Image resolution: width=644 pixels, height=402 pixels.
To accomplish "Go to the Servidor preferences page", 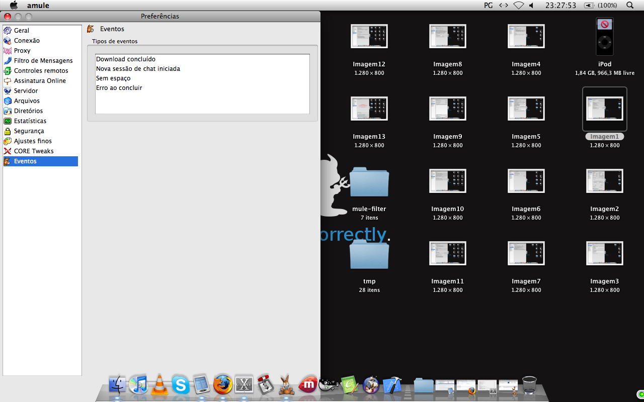I will point(26,91).
